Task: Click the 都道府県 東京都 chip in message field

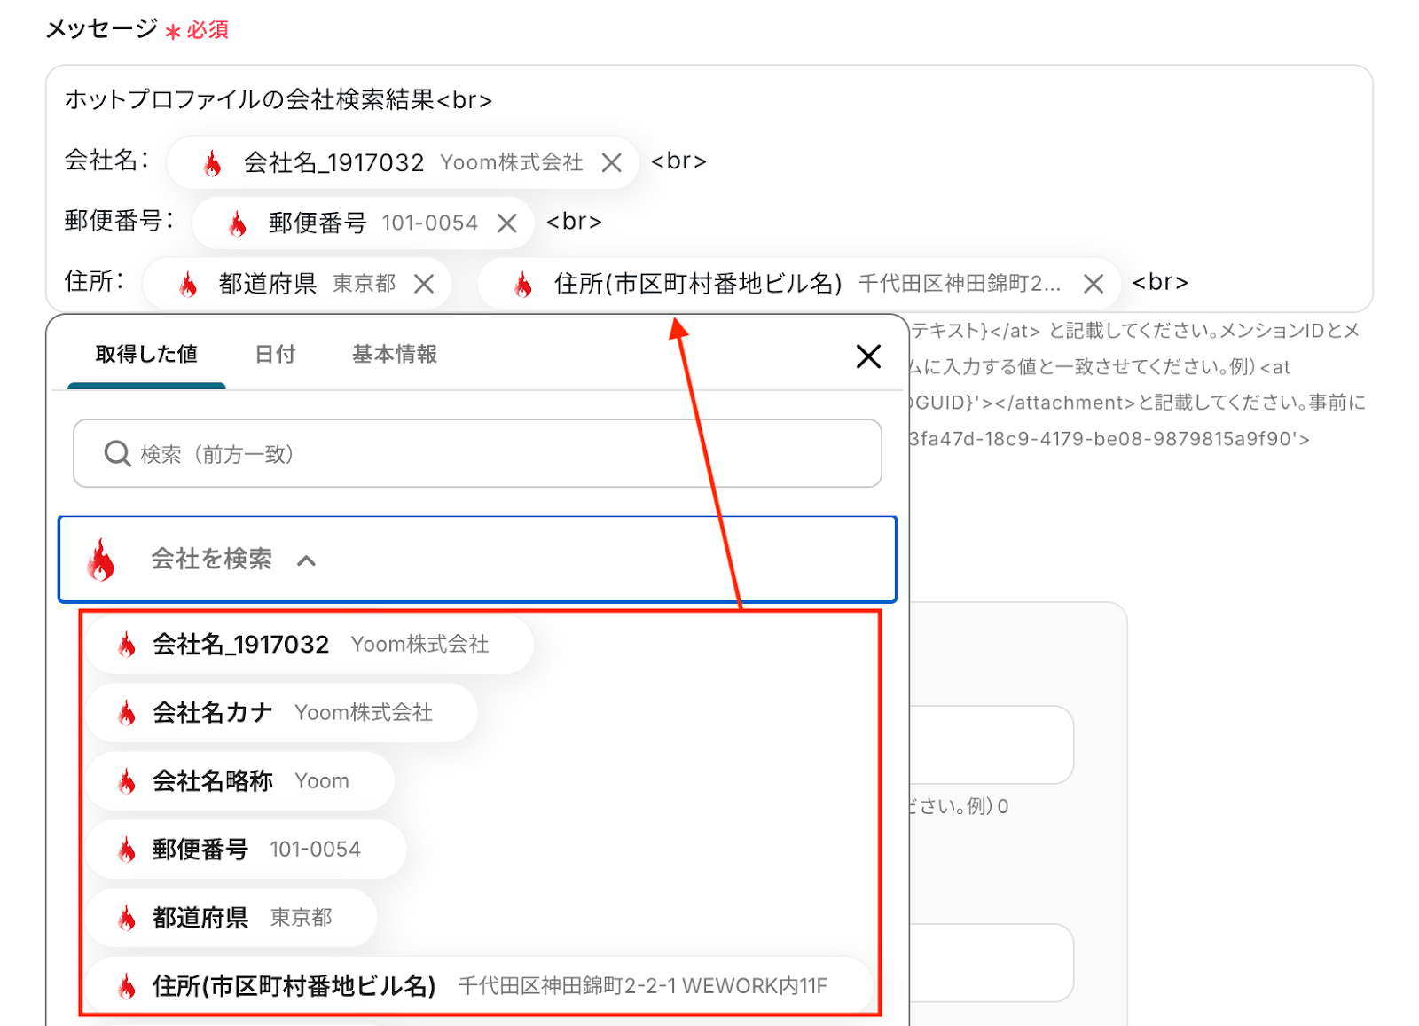Action: [x=296, y=284]
